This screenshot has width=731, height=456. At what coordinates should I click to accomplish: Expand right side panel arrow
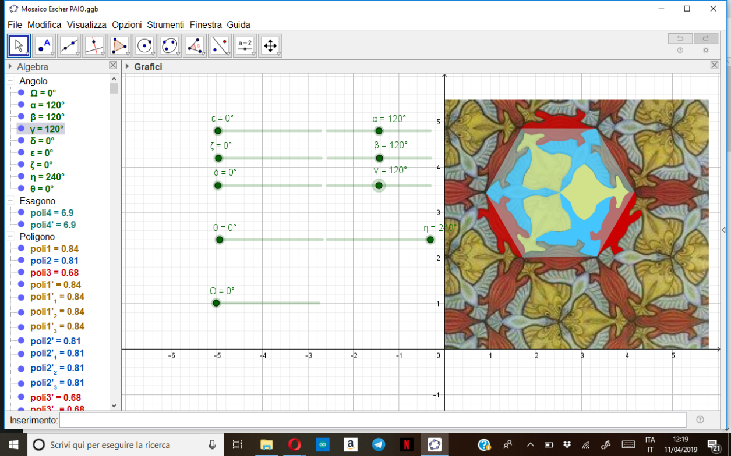(724, 230)
